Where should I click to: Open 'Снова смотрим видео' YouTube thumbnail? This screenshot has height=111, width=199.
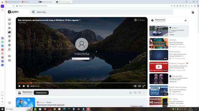coord(159,67)
